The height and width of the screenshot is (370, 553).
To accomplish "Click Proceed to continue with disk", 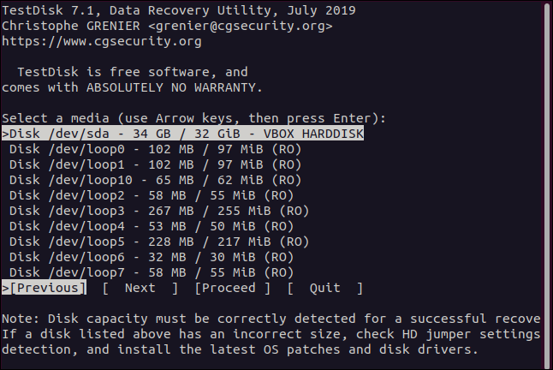I will (232, 288).
